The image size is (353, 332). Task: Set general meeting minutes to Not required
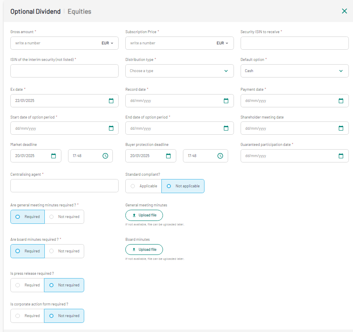click(64, 217)
